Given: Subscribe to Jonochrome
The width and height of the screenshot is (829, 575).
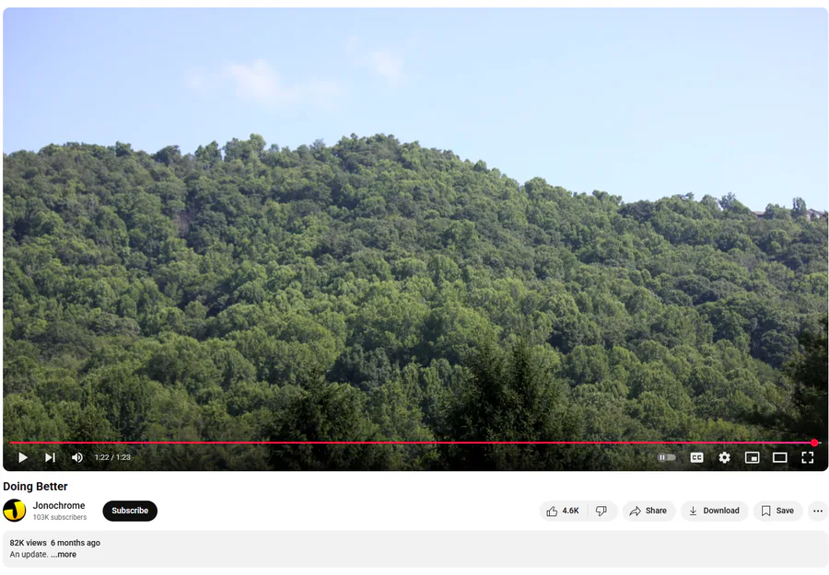Looking at the screenshot, I should point(130,511).
